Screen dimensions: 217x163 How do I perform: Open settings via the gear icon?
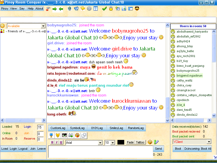tap(89, 9)
